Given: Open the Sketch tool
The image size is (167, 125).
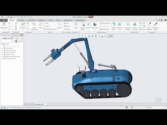Looking at the screenshot, I should 59,25.
